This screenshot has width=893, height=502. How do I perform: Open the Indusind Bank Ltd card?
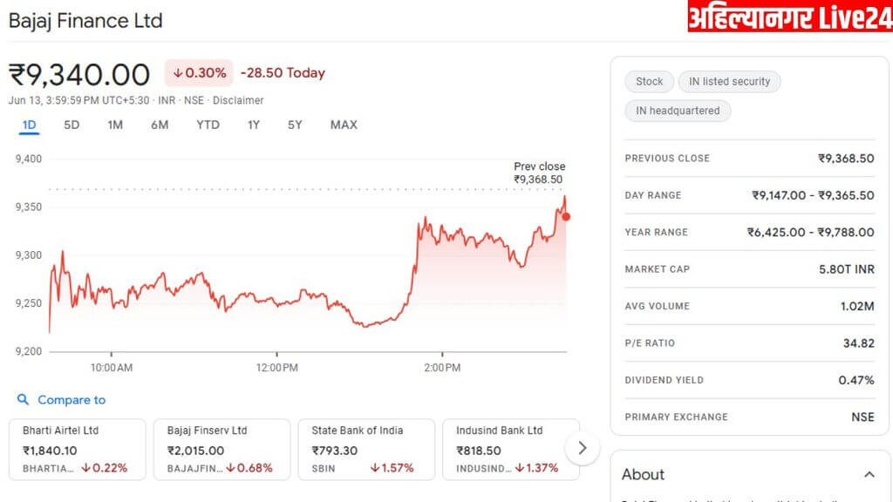tap(510, 449)
